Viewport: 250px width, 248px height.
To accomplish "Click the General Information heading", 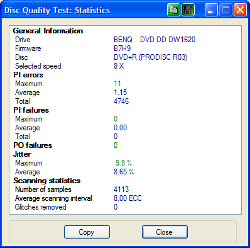I will click(48, 31).
